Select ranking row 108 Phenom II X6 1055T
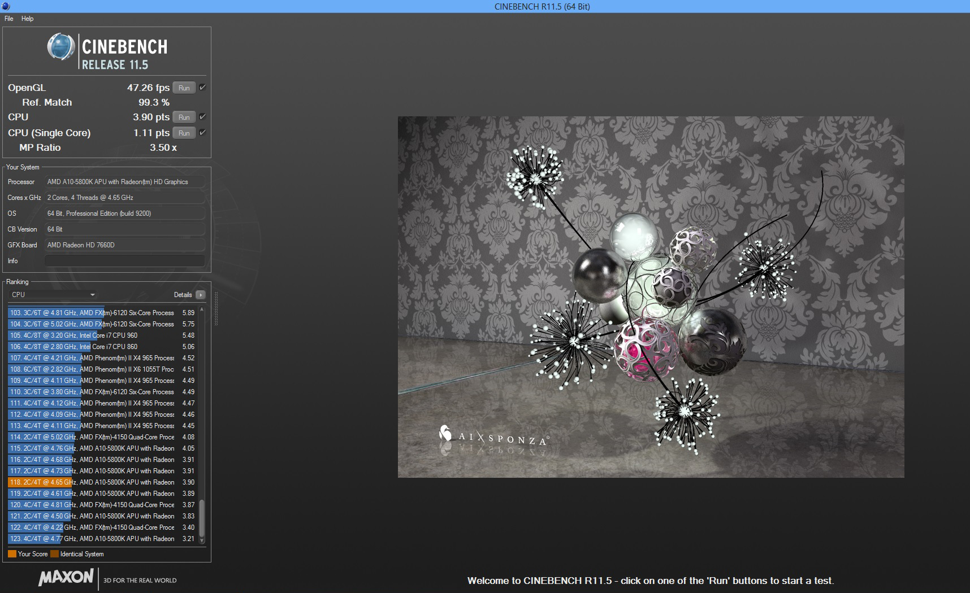Screen dimensions: 970x593 [102, 369]
